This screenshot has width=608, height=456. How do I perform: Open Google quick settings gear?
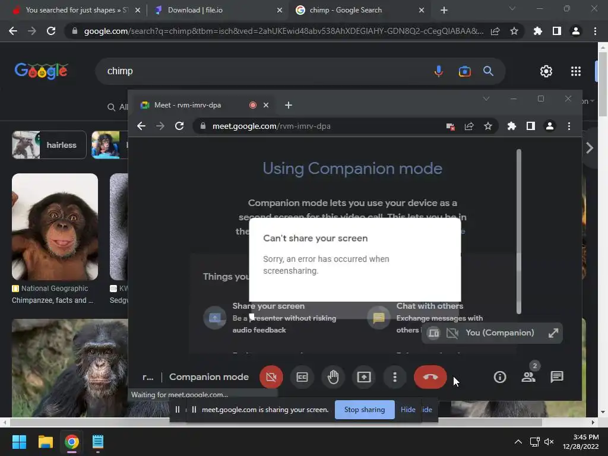[546, 71]
